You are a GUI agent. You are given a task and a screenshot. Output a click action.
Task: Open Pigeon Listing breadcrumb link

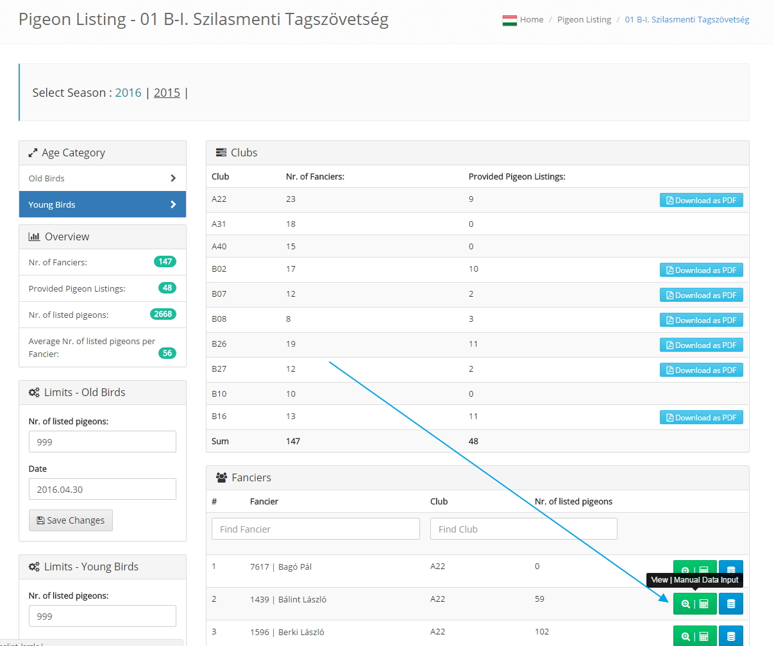(584, 20)
